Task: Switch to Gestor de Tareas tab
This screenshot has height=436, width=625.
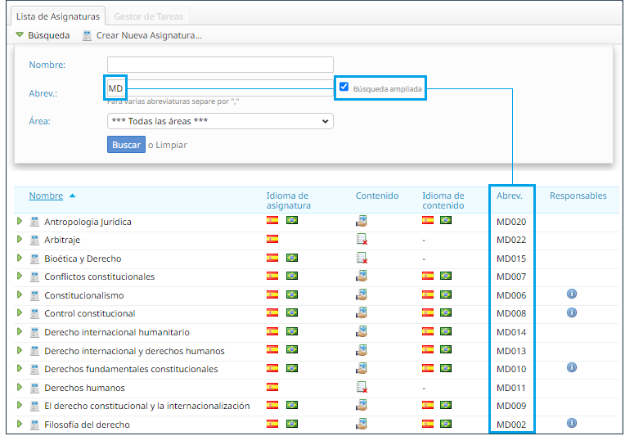Action: coord(148,16)
